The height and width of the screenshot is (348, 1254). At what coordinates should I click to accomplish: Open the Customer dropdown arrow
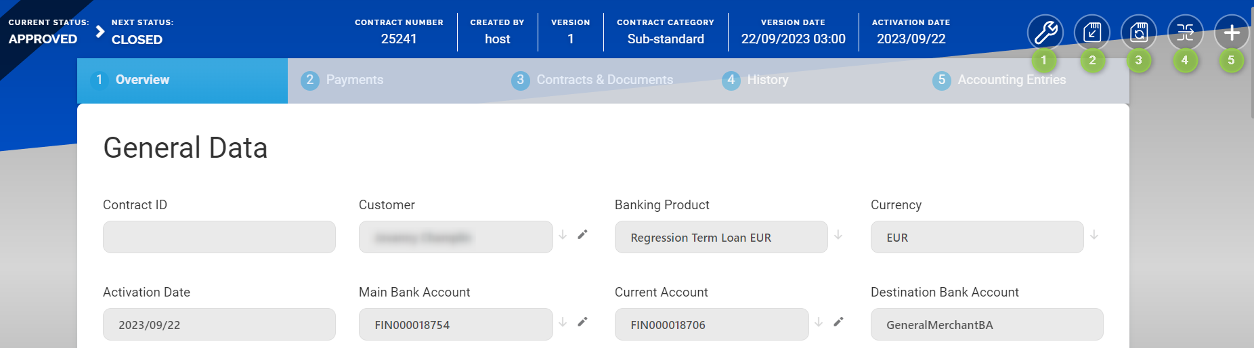pyautogui.click(x=563, y=235)
